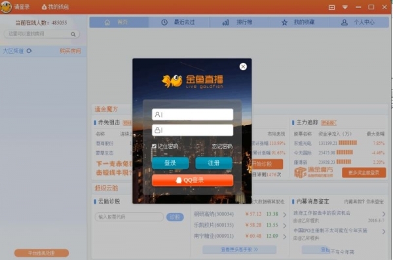Click the online count 485055 text
Viewport: 393px width, 260px height.
coord(59,23)
